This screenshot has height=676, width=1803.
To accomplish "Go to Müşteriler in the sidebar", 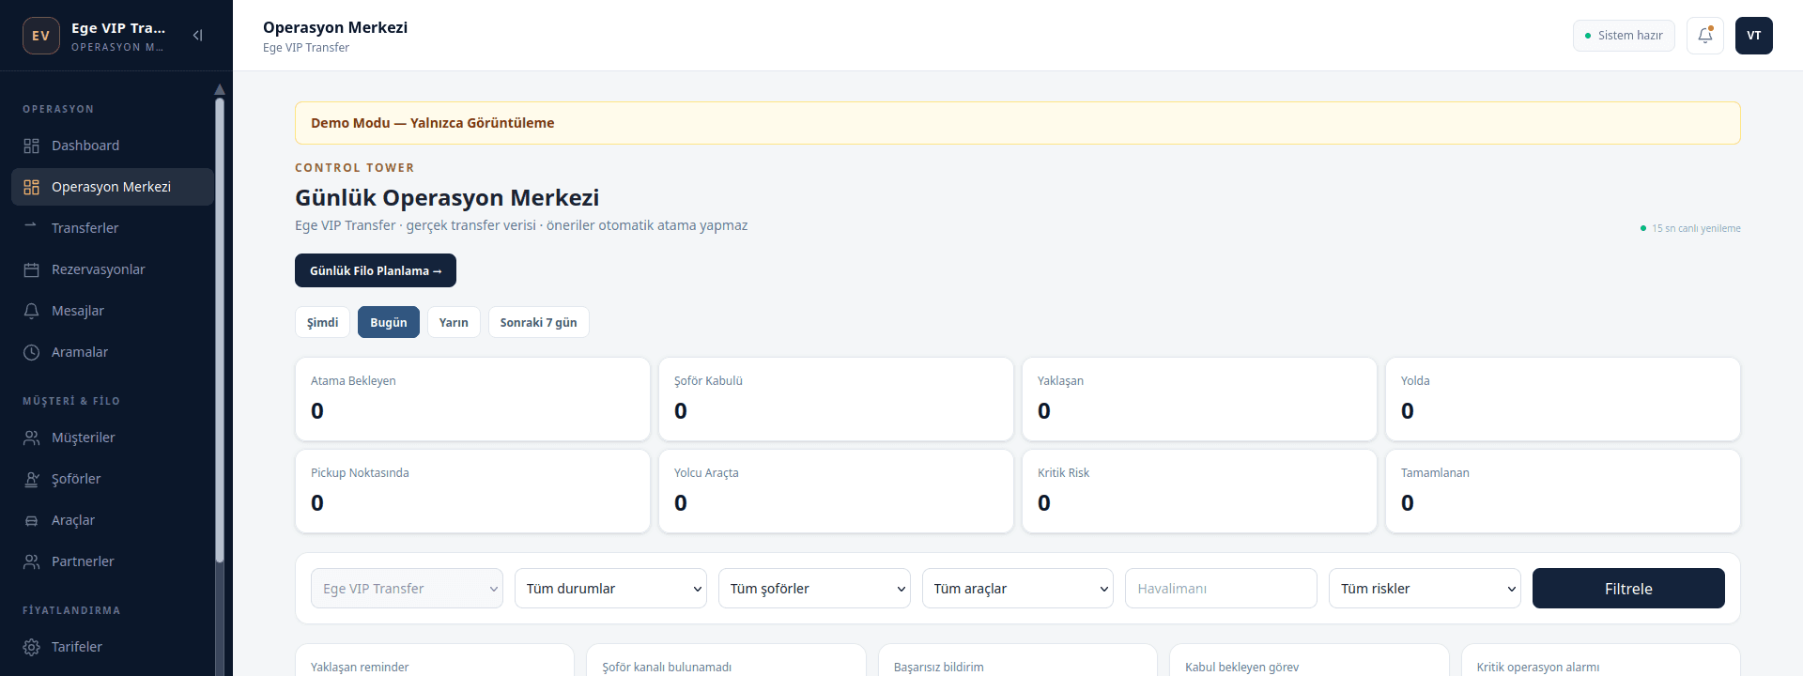I will (113, 438).
